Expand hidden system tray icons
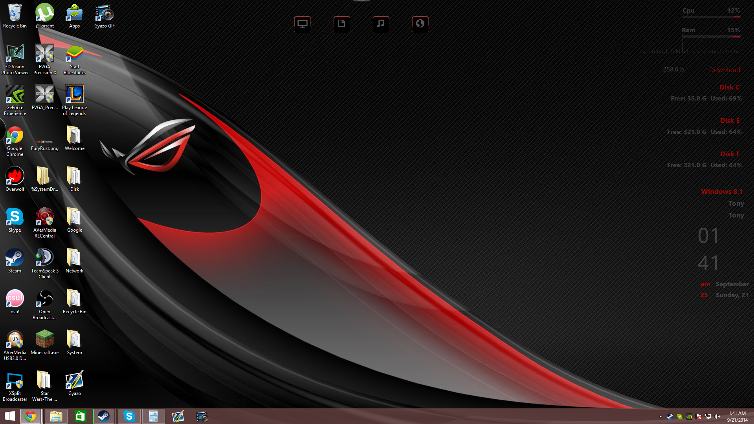This screenshot has width=754, height=424. 660,417
